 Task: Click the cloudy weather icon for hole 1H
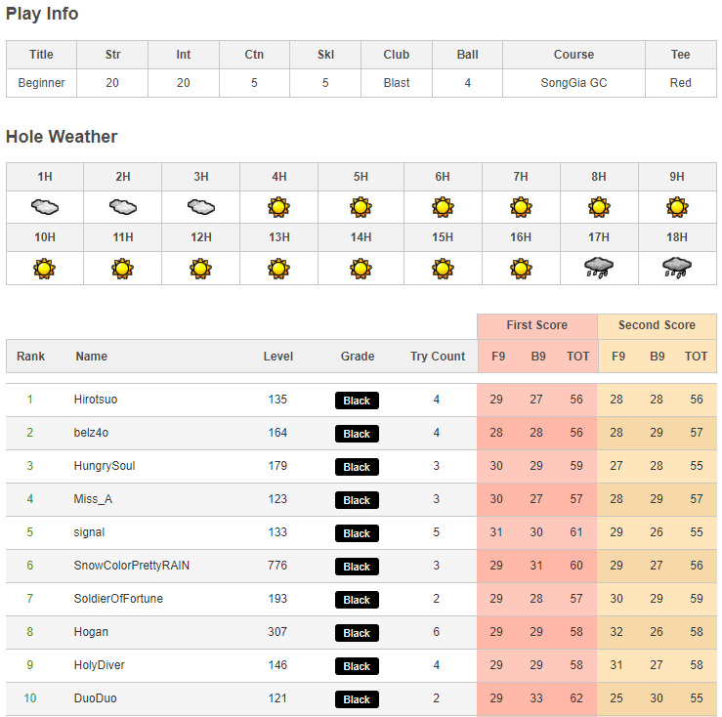tap(45, 207)
